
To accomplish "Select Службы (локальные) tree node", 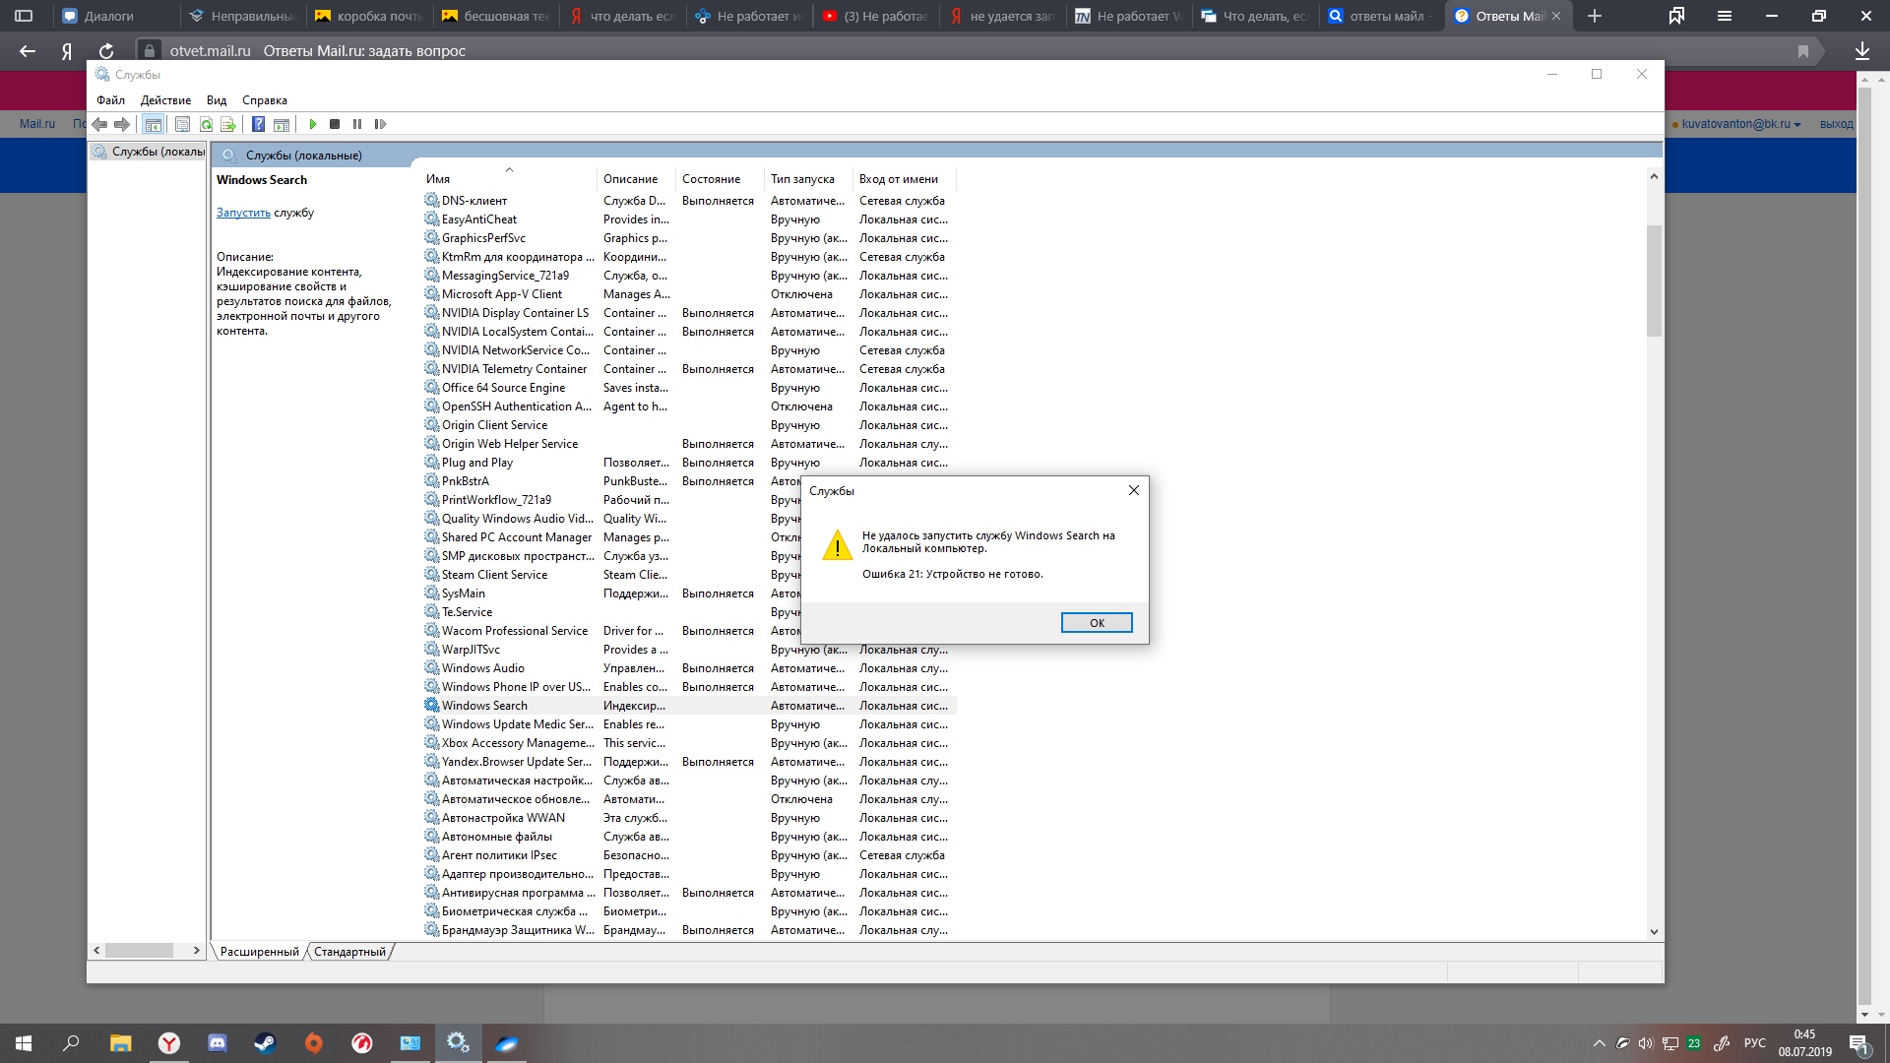I will tap(150, 152).
